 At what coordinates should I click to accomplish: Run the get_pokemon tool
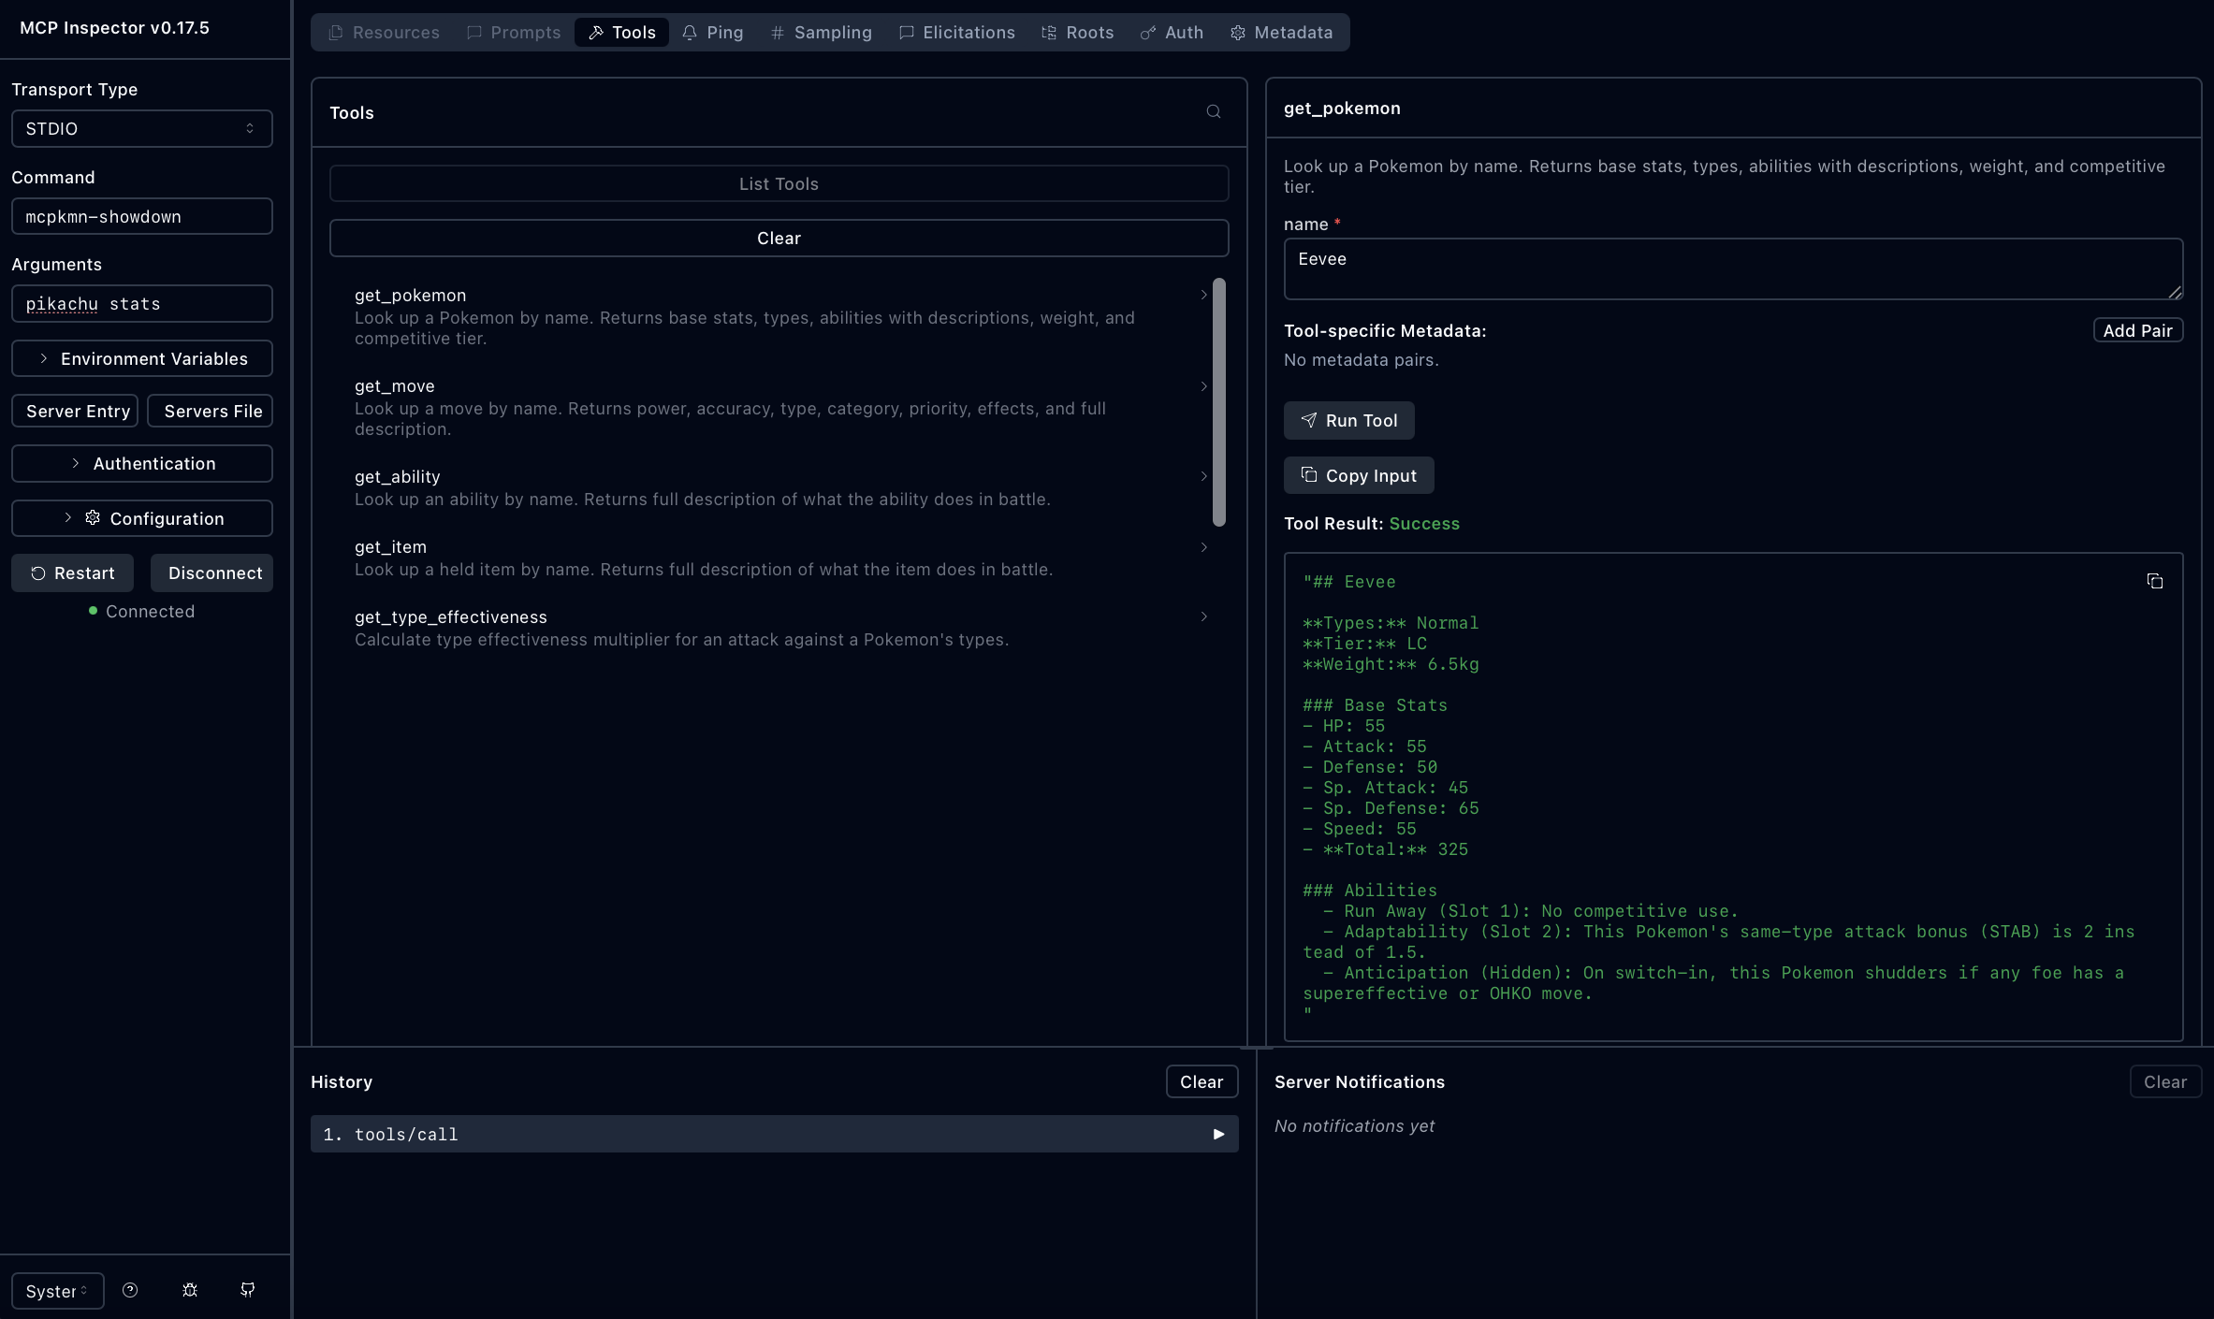click(x=1348, y=421)
